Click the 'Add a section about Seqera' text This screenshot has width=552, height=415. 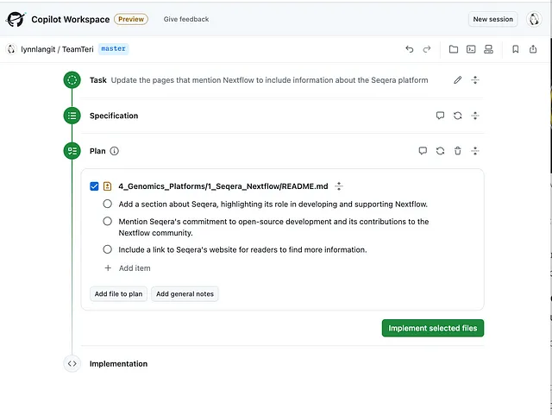pyautogui.click(x=273, y=204)
